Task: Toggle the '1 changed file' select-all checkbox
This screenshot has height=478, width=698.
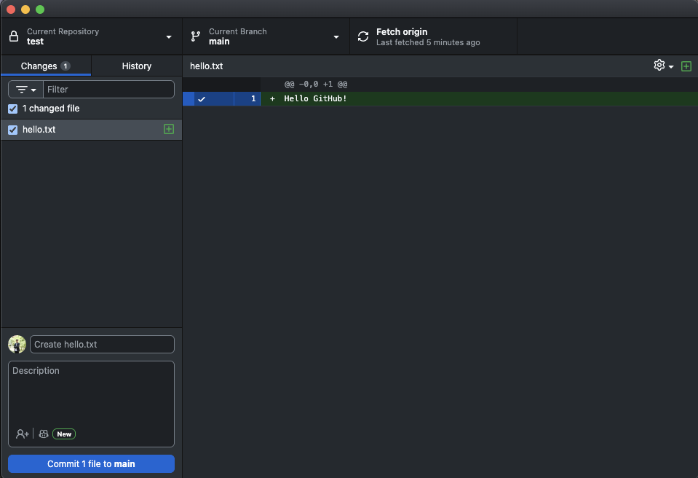Action: 12,109
